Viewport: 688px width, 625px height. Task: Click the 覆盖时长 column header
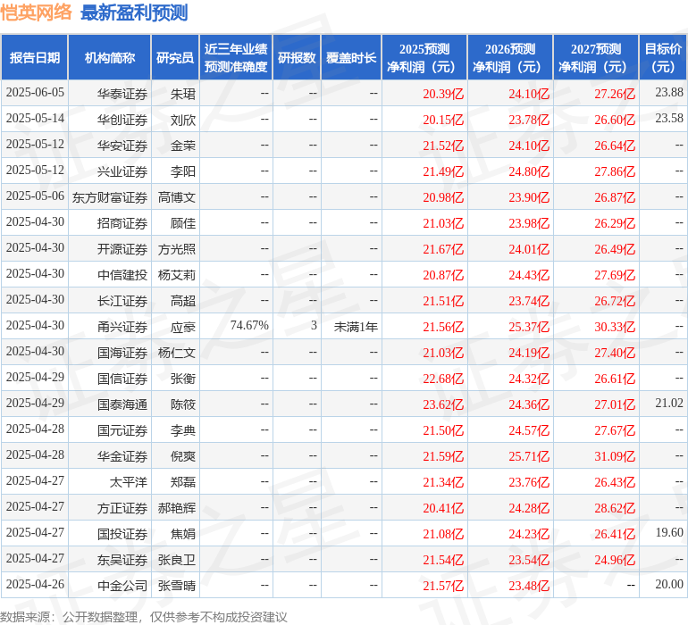click(x=351, y=58)
